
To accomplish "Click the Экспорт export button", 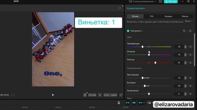I will coord(171,1).
